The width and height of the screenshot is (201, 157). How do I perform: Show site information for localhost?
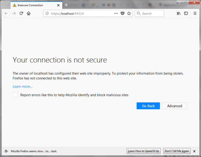(x=47, y=14)
